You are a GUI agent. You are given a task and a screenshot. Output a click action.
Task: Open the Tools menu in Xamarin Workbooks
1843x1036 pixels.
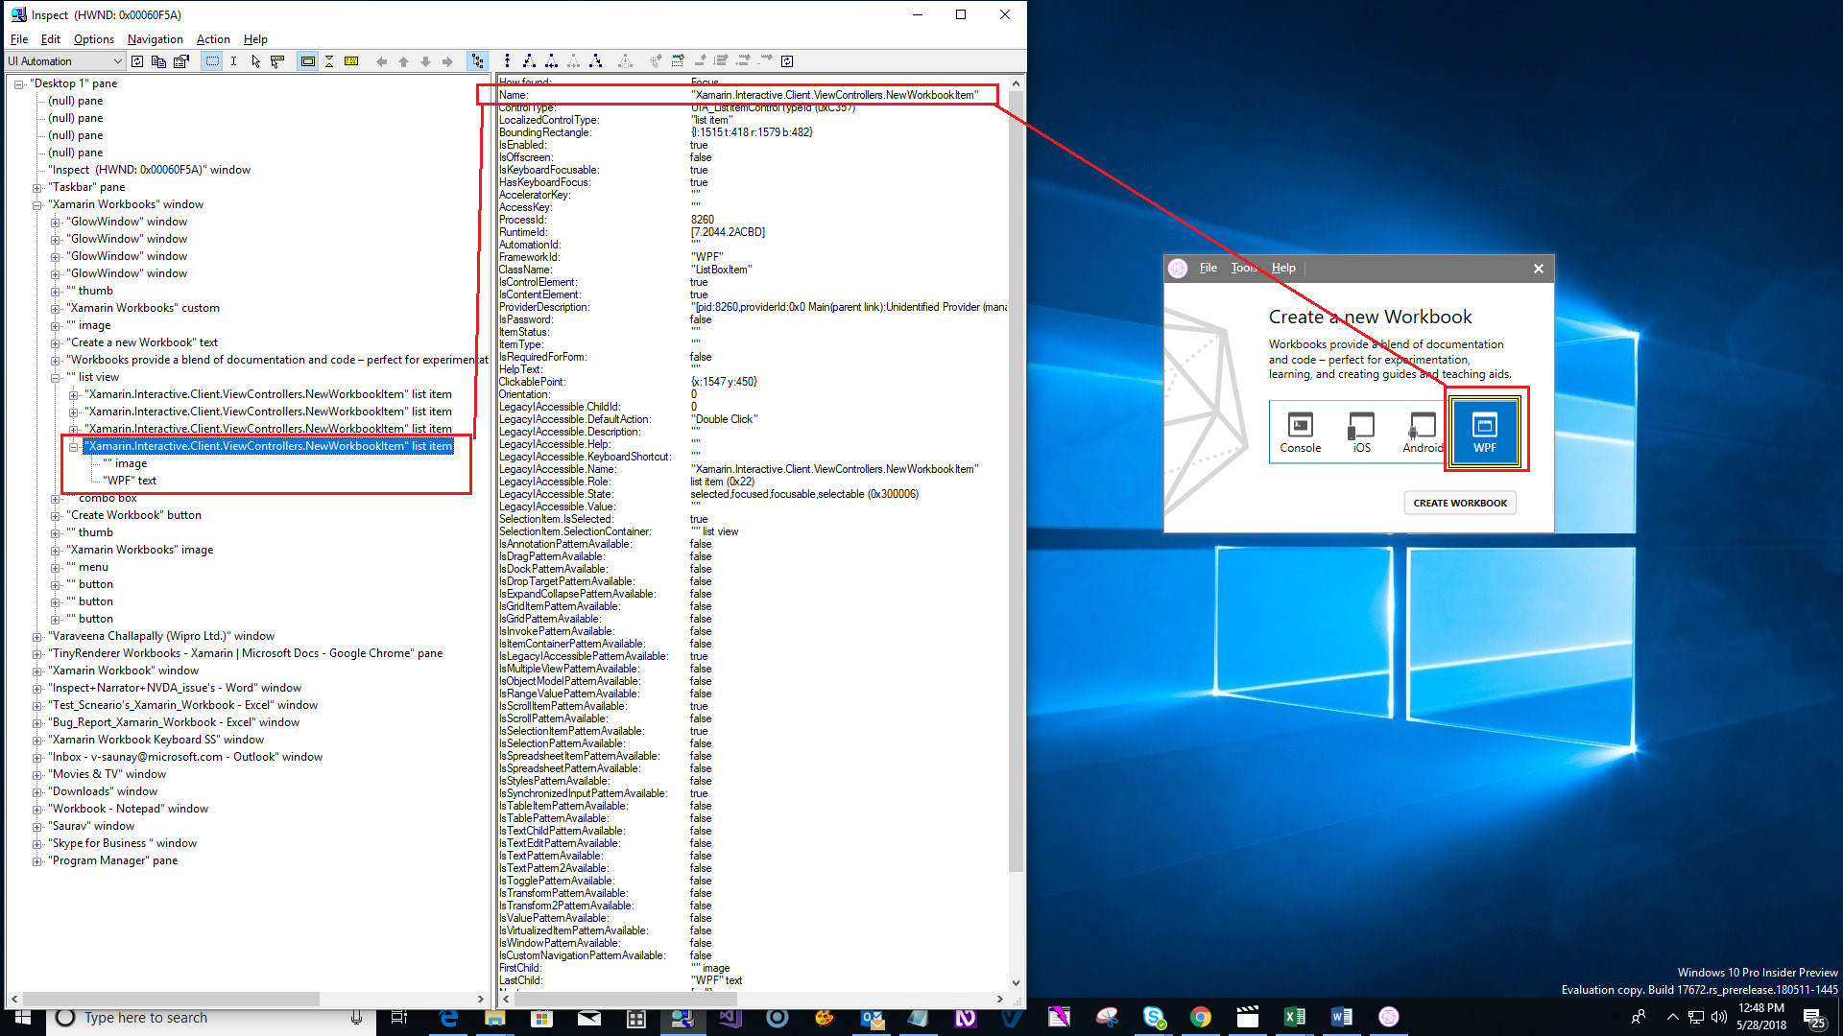[x=1245, y=268]
